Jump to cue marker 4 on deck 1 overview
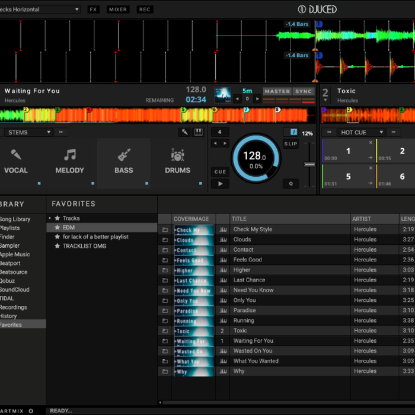This screenshot has height=415, width=415. pos(89,109)
